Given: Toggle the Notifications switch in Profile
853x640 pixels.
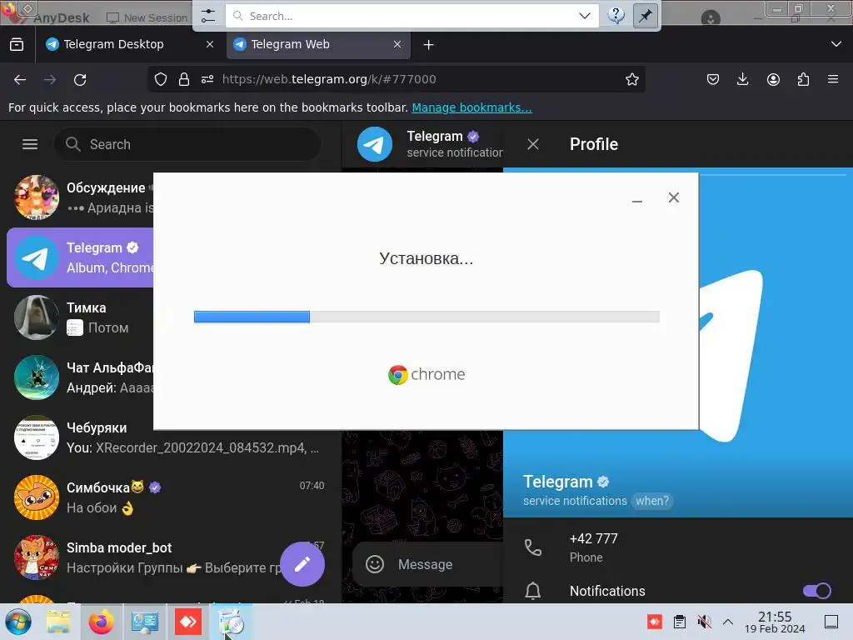Looking at the screenshot, I should (816, 591).
